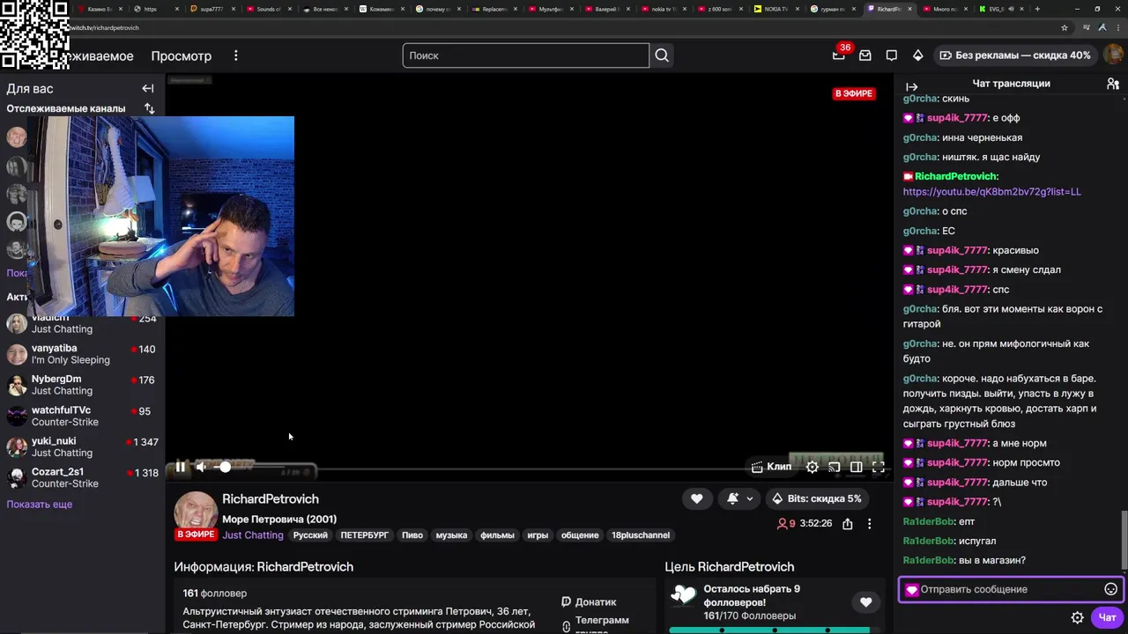Screen dimensions: 1128x634
Task: Open the emote picker smiley icon
Action: [x=1110, y=589]
